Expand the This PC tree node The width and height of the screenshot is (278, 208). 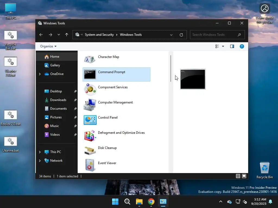[x=40, y=152]
